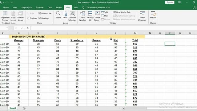Click Unhide window option
The height and width of the screenshot is (111, 197).
click(106, 19)
